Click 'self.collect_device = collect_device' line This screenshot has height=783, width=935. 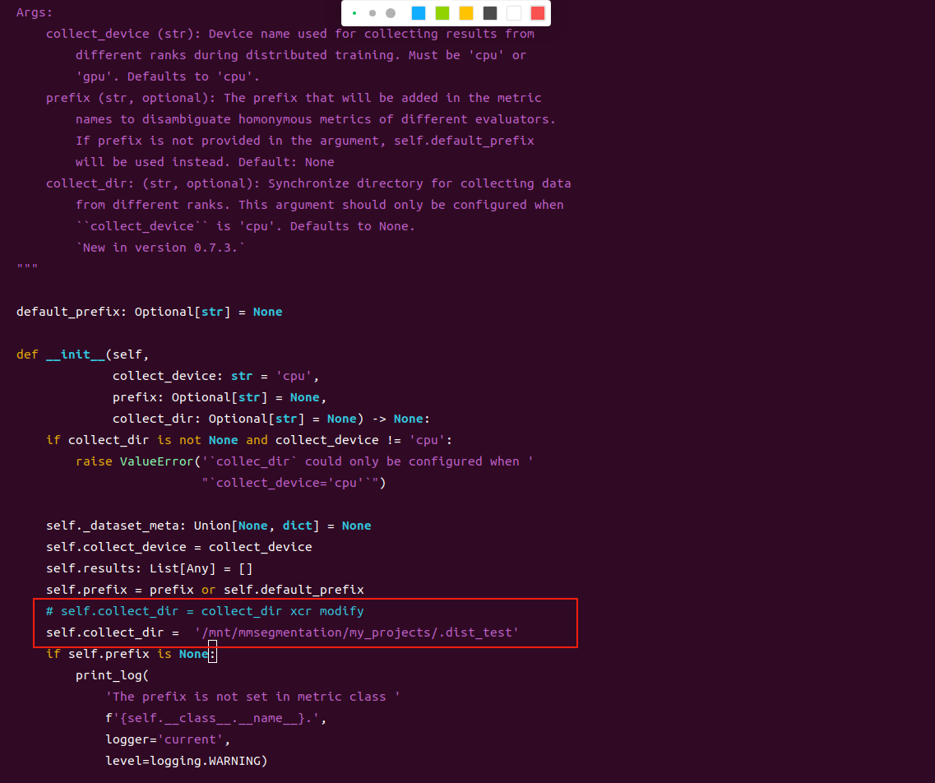coord(179,548)
